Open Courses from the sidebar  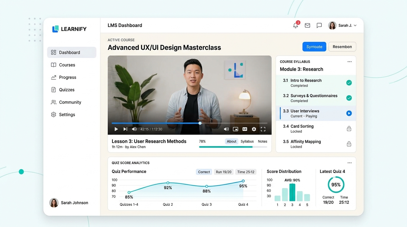72,65
